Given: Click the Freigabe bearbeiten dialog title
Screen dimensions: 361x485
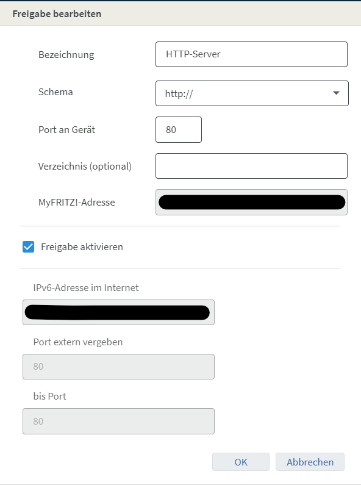Looking at the screenshot, I should tap(57, 13).
